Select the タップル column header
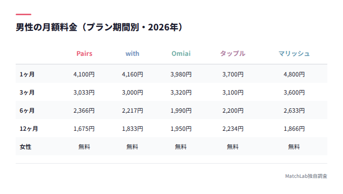 (x=233, y=53)
